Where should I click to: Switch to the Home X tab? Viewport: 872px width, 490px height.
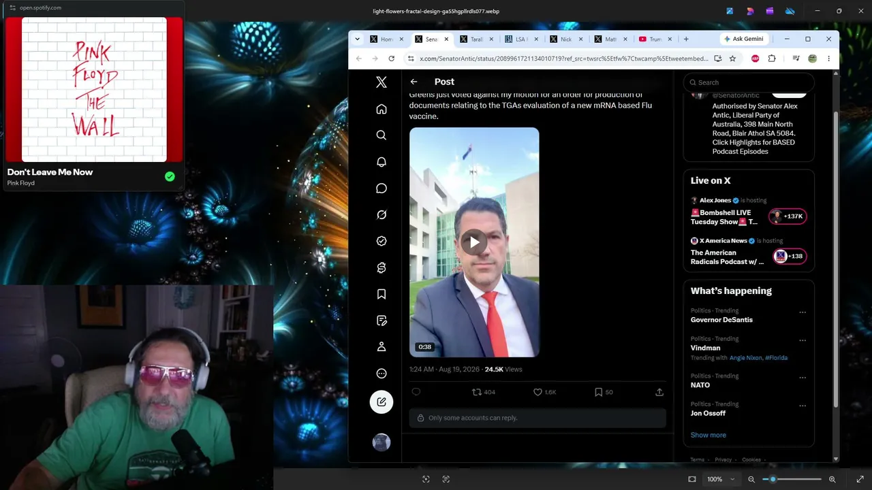[x=386, y=39]
